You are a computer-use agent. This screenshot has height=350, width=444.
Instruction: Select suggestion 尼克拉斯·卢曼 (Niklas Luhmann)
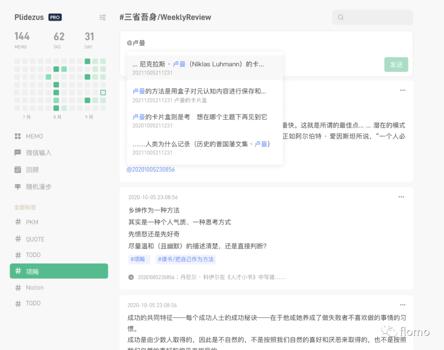point(205,68)
